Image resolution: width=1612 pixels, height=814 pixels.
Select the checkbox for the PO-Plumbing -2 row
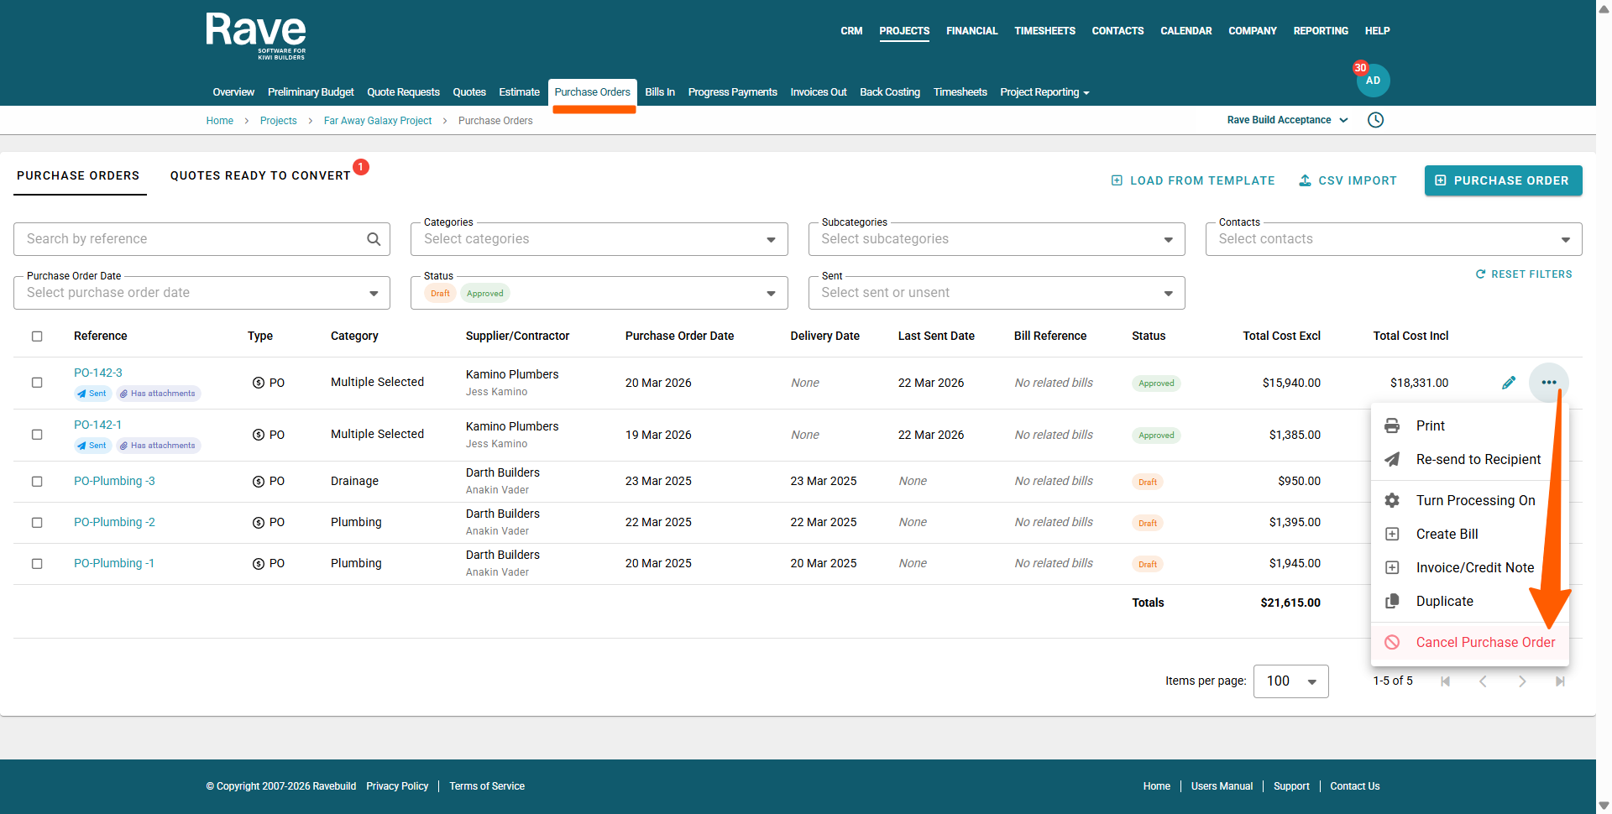click(37, 522)
